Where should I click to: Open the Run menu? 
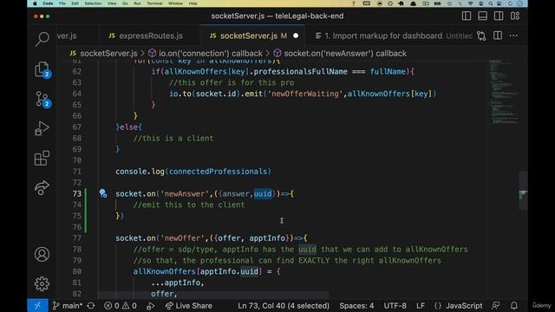pyautogui.click(x=137, y=3)
